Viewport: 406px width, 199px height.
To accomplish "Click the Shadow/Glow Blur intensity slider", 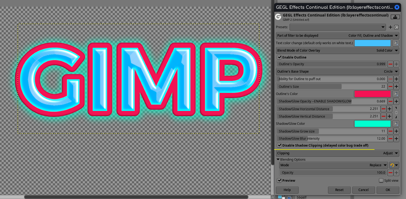I will click(331, 139).
